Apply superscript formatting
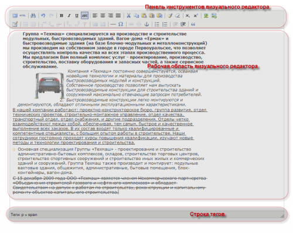293x237 pixels. pos(196,16)
